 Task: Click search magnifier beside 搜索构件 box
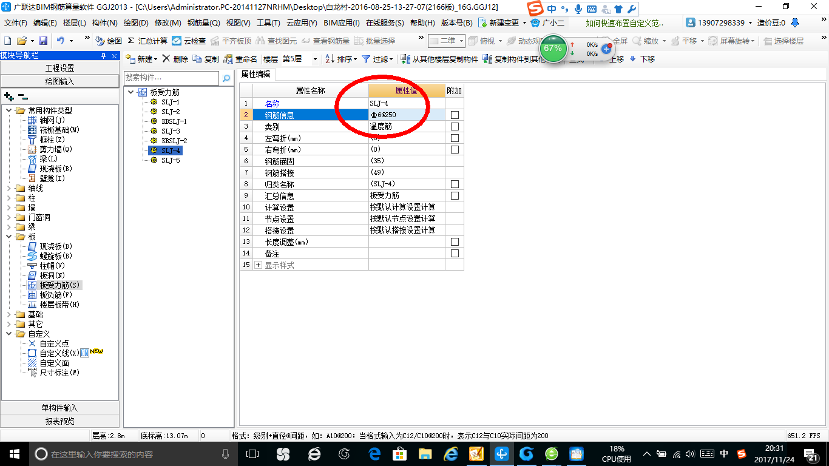click(226, 78)
